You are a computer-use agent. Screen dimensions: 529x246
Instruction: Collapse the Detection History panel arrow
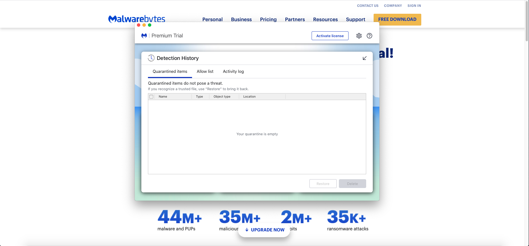(x=365, y=58)
